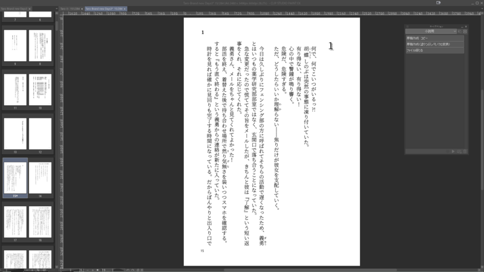Click the canvas vertical scrollbar

482,139
